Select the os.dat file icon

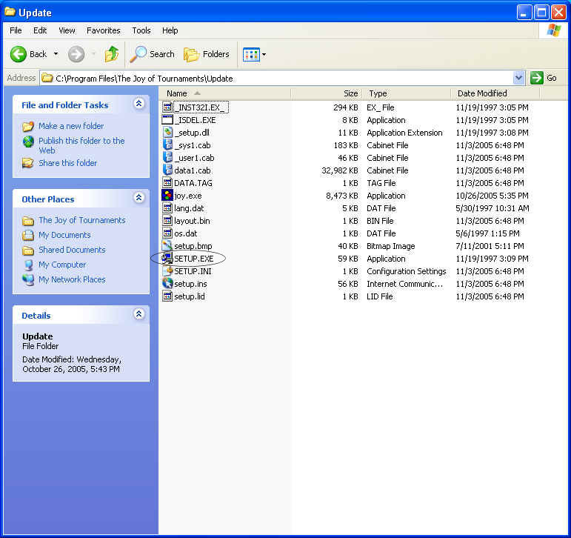tap(167, 233)
